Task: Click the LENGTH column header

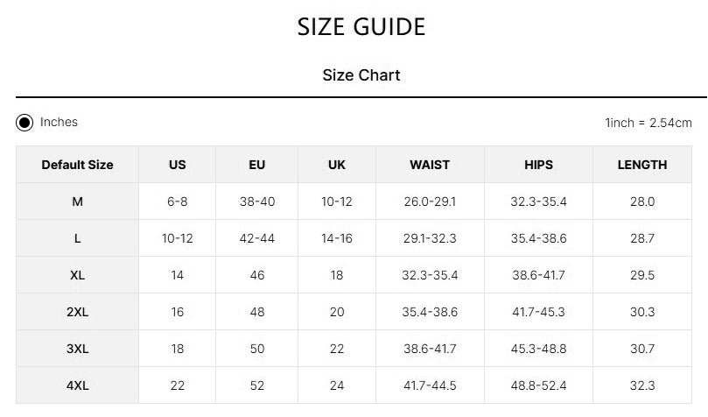Action: tap(642, 165)
